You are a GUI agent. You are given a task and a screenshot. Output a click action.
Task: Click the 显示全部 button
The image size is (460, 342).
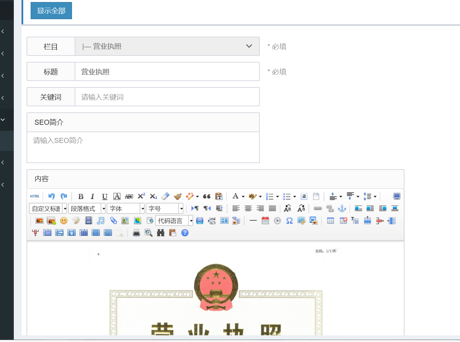pos(51,10)
